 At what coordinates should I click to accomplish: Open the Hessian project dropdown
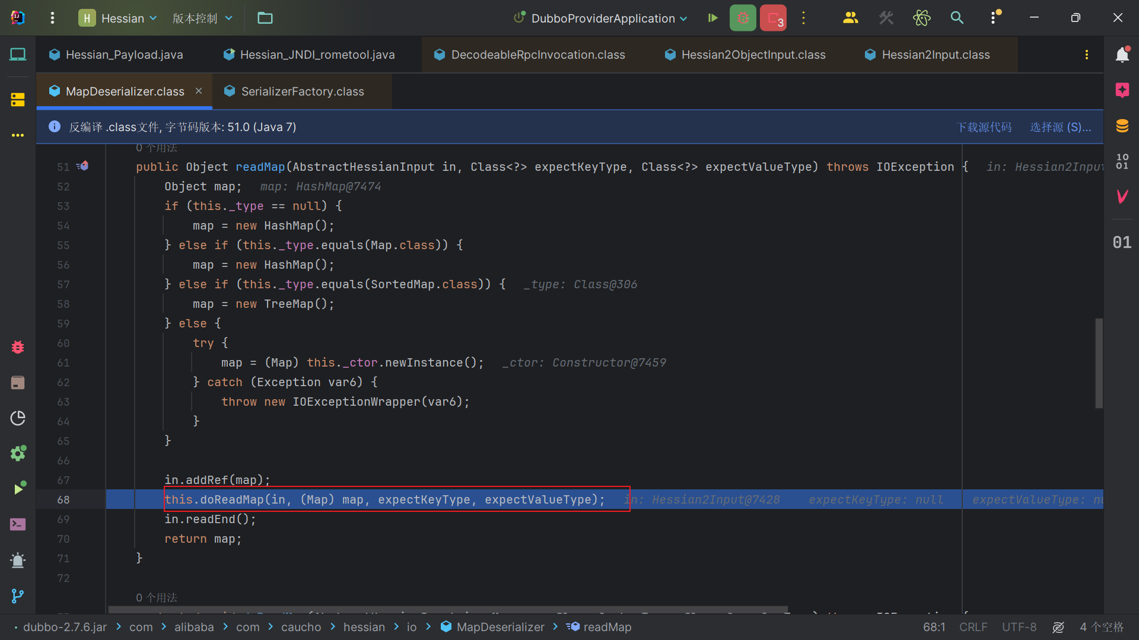click(118, 18)
